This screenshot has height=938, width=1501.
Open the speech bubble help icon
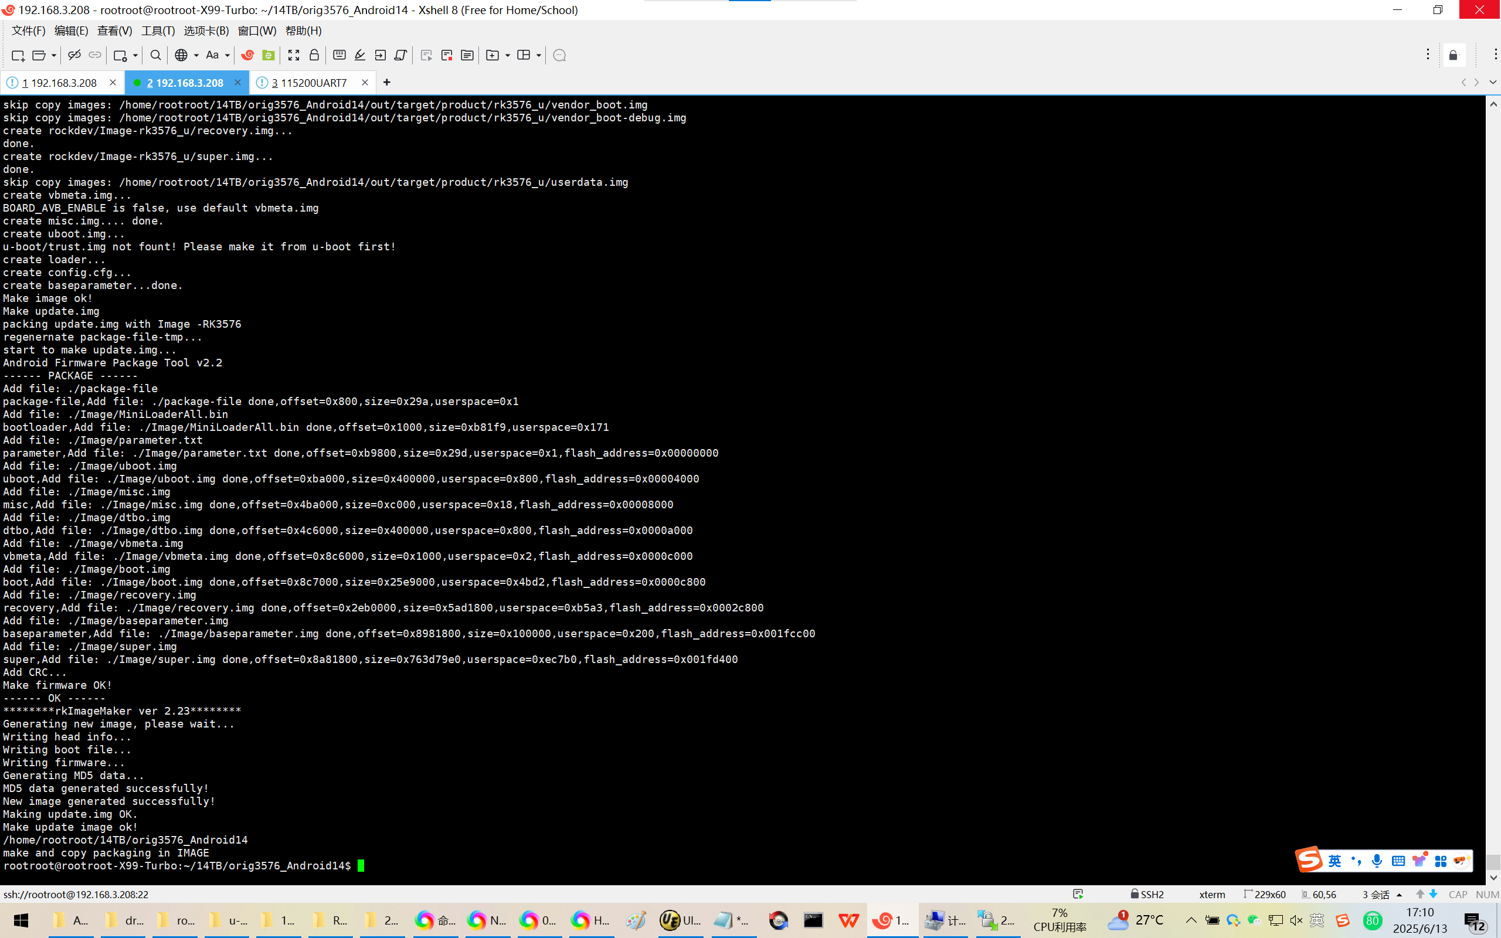tap(559, 55)
